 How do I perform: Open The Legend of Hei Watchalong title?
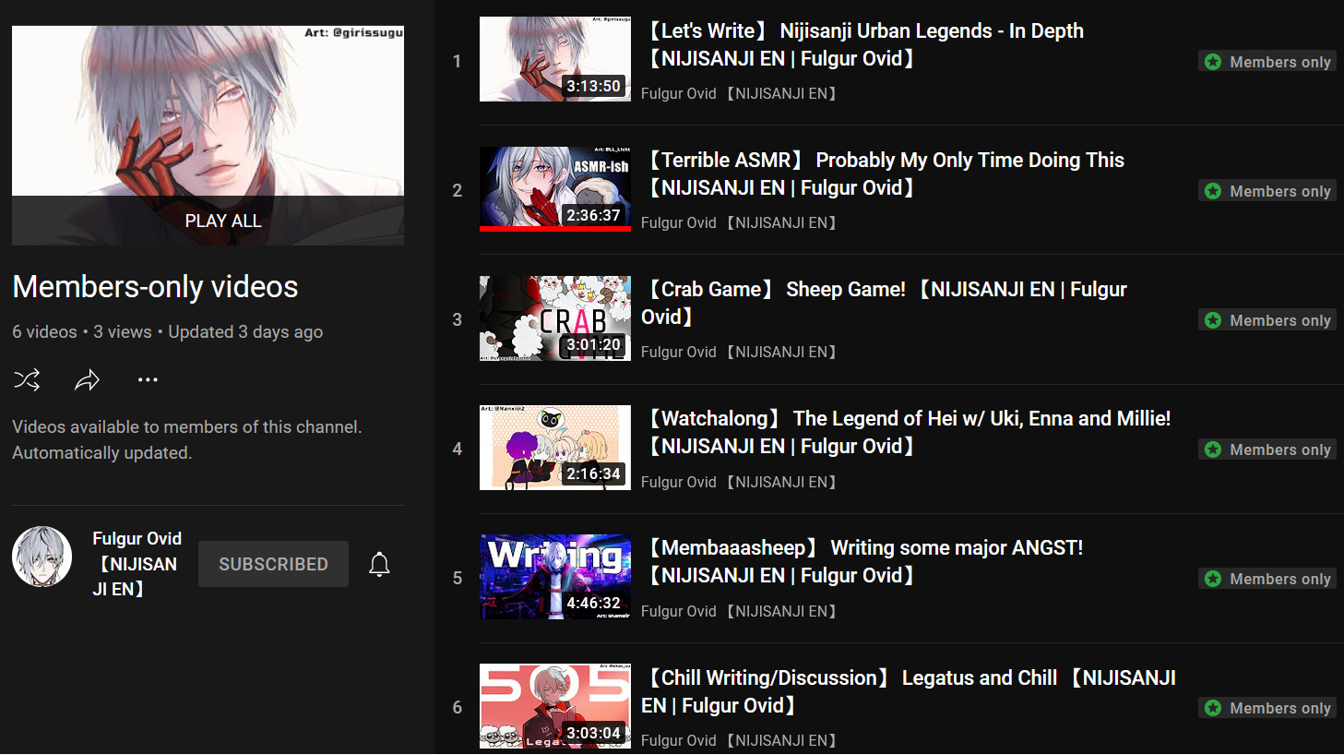[907, 432]
